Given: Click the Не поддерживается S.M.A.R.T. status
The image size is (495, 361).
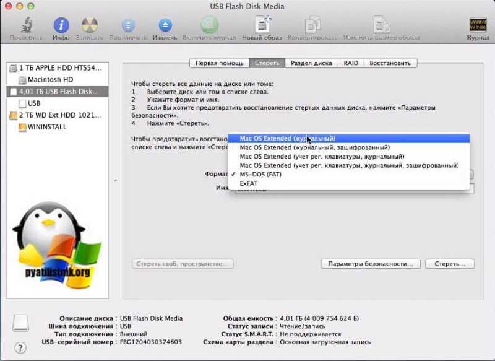Looking at the screenshot, I should click(311, 334).
